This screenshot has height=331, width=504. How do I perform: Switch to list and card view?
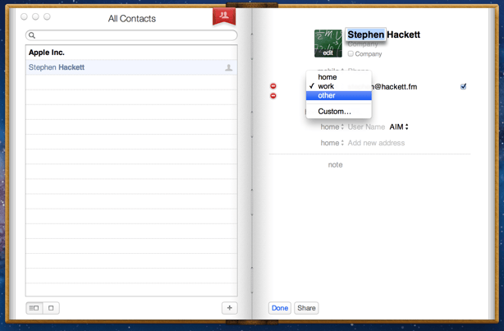point(34,308)
